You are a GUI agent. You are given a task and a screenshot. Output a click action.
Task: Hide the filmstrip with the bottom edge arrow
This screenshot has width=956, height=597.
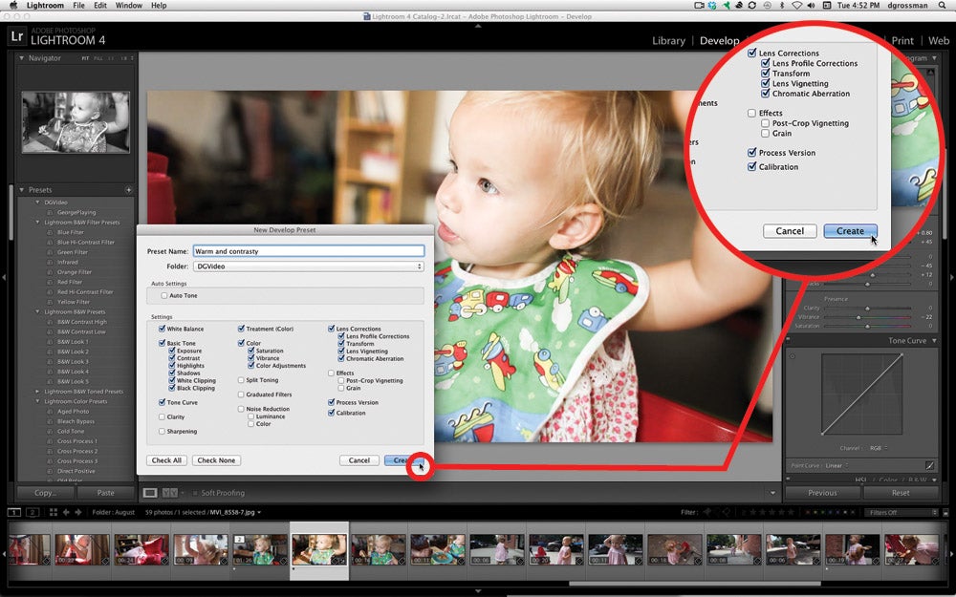[x=478, y=591]
